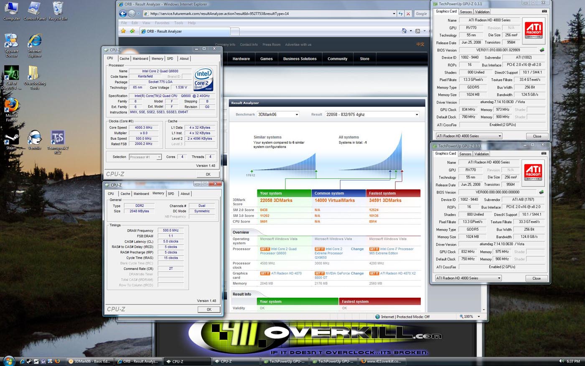
Task: Click the IE refresh button
Action: (401, 13)
